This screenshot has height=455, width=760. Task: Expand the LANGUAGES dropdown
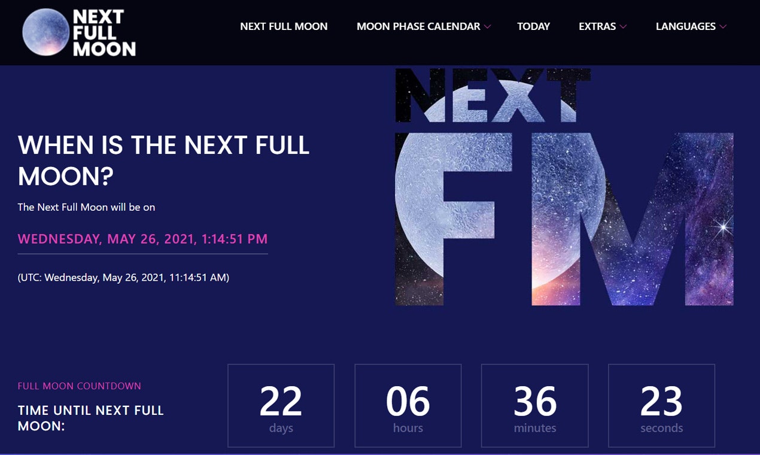pyautogui.click(x=685, y=26)
